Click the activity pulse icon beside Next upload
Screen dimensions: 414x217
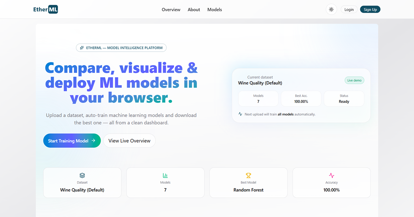(x=240, y=114)
